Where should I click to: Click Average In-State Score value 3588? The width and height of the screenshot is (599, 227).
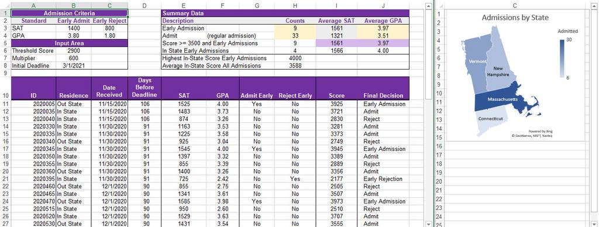click(x=295, y=66)
